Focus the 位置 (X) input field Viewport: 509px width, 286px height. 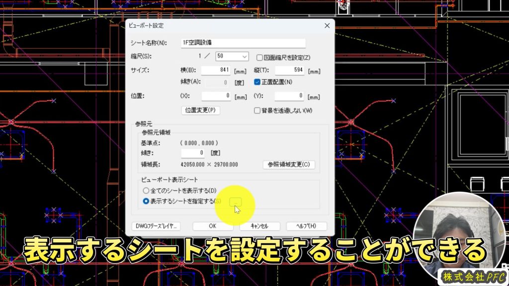pos(216,96)
